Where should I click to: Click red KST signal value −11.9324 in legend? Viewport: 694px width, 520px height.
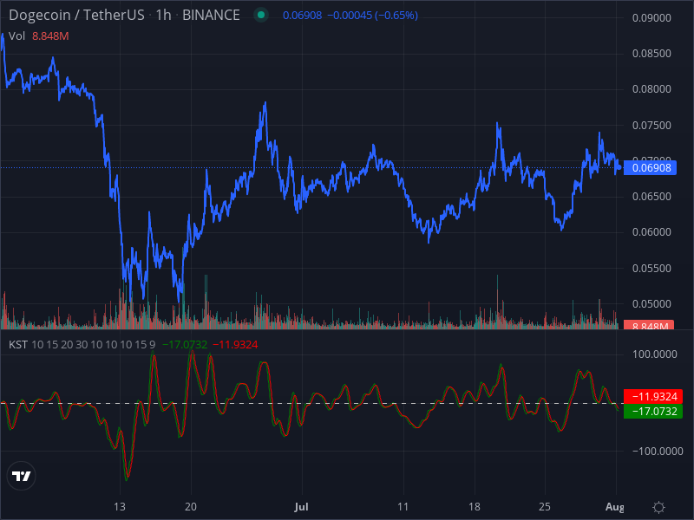235,344
